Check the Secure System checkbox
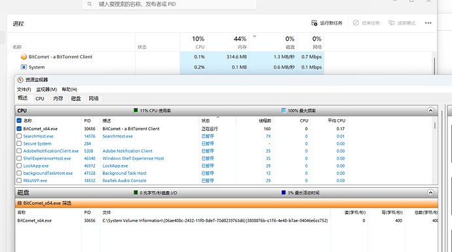Image resolution: width=452 pixels, height=252 pixels. (x=19, y=143)
